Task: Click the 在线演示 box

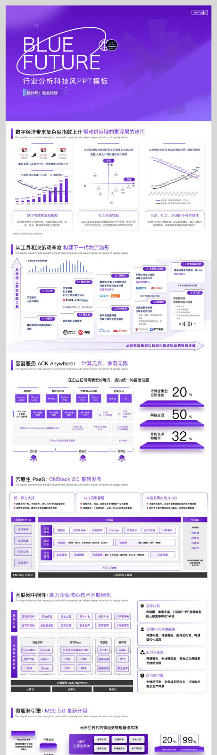Action: [x=23, y=563]
